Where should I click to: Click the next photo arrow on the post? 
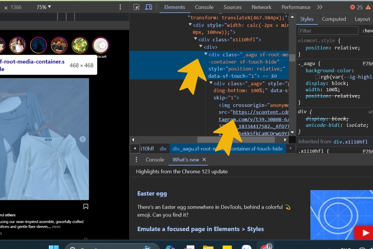coord(83,139)
